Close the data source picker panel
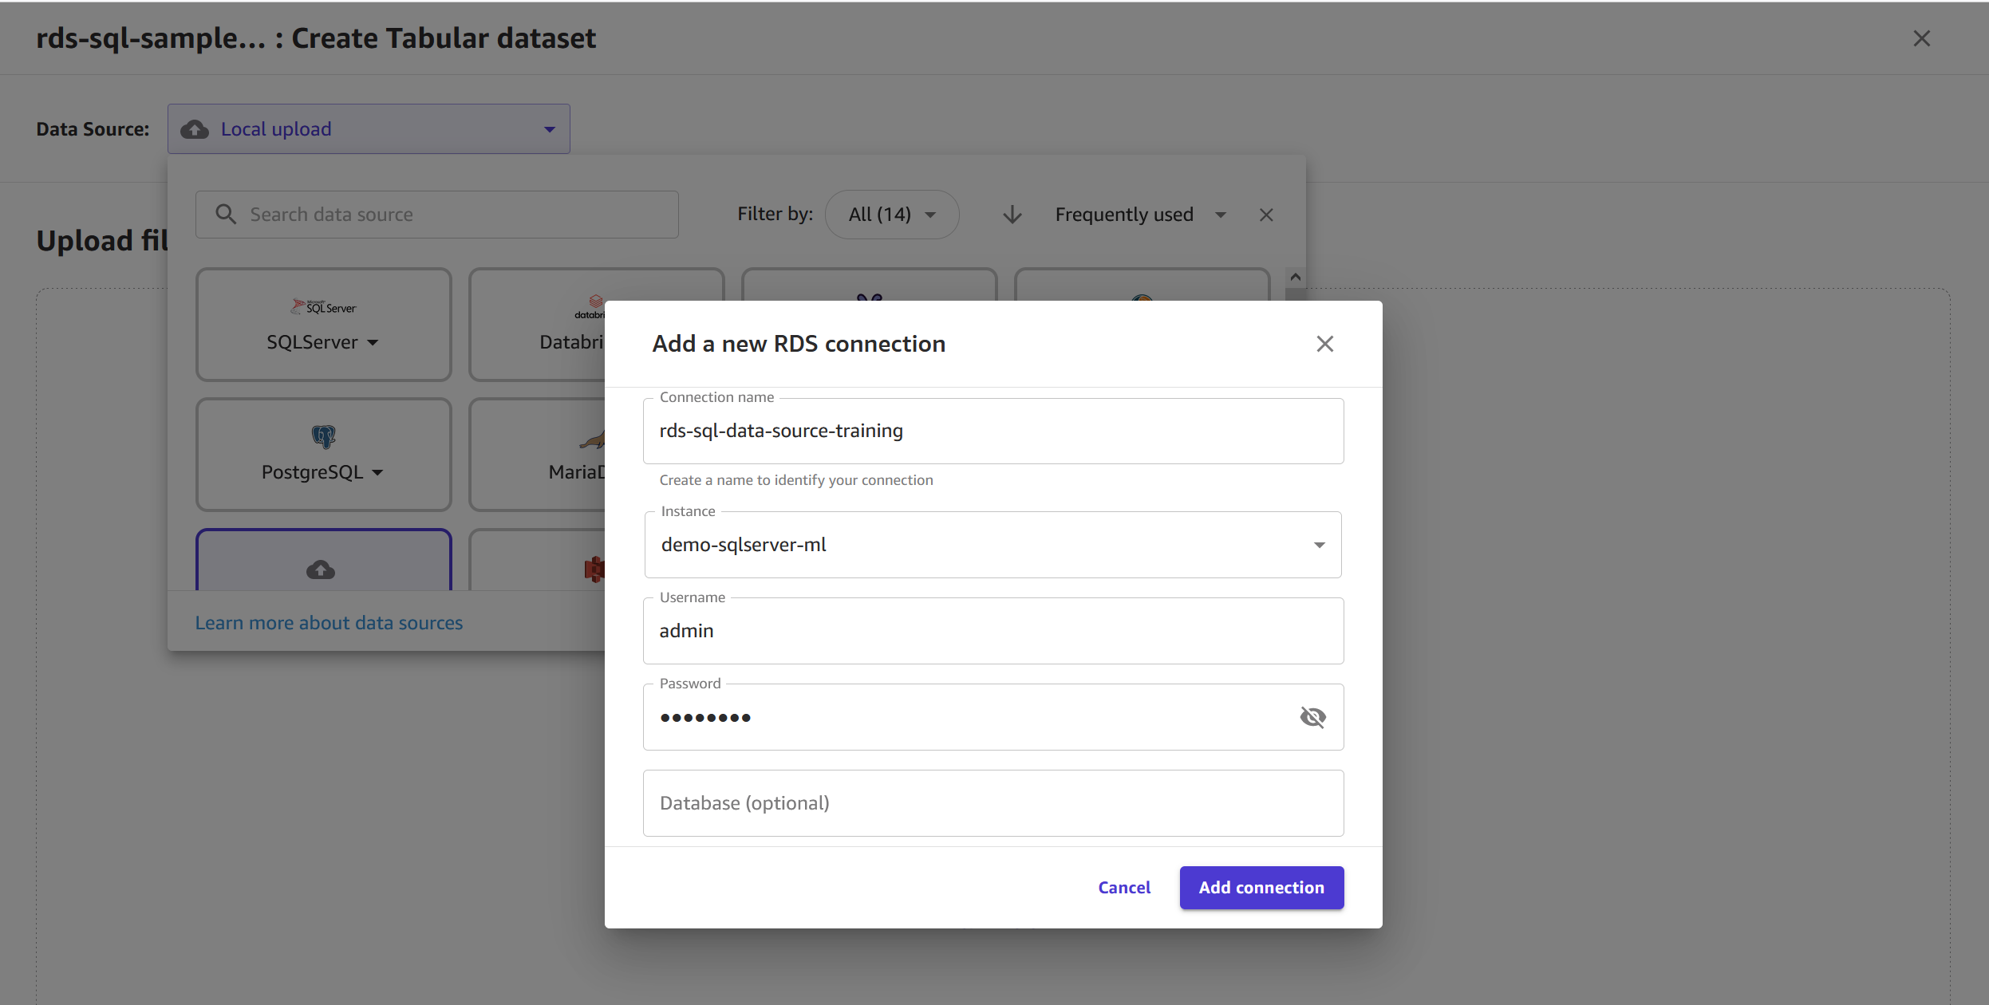This screenshot has width=1989, height=1005. (x=1266, y=215)
